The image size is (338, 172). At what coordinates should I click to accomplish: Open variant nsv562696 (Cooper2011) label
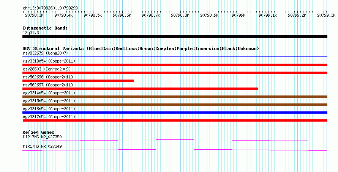coord(48,77)
